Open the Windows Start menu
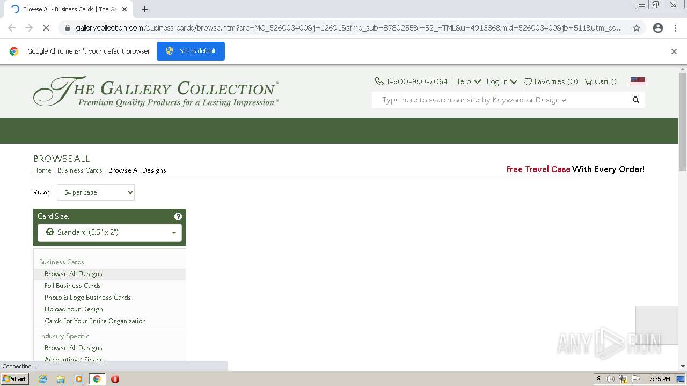The width and height of the screenshot is (687, 386). click(x=14, y=379)
